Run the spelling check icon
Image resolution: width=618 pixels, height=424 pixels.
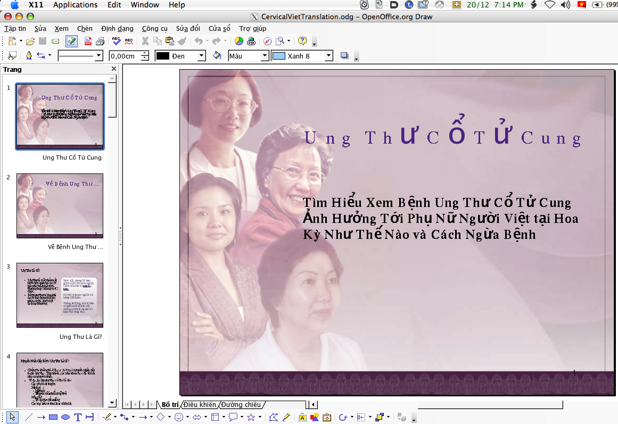(116, 41)
